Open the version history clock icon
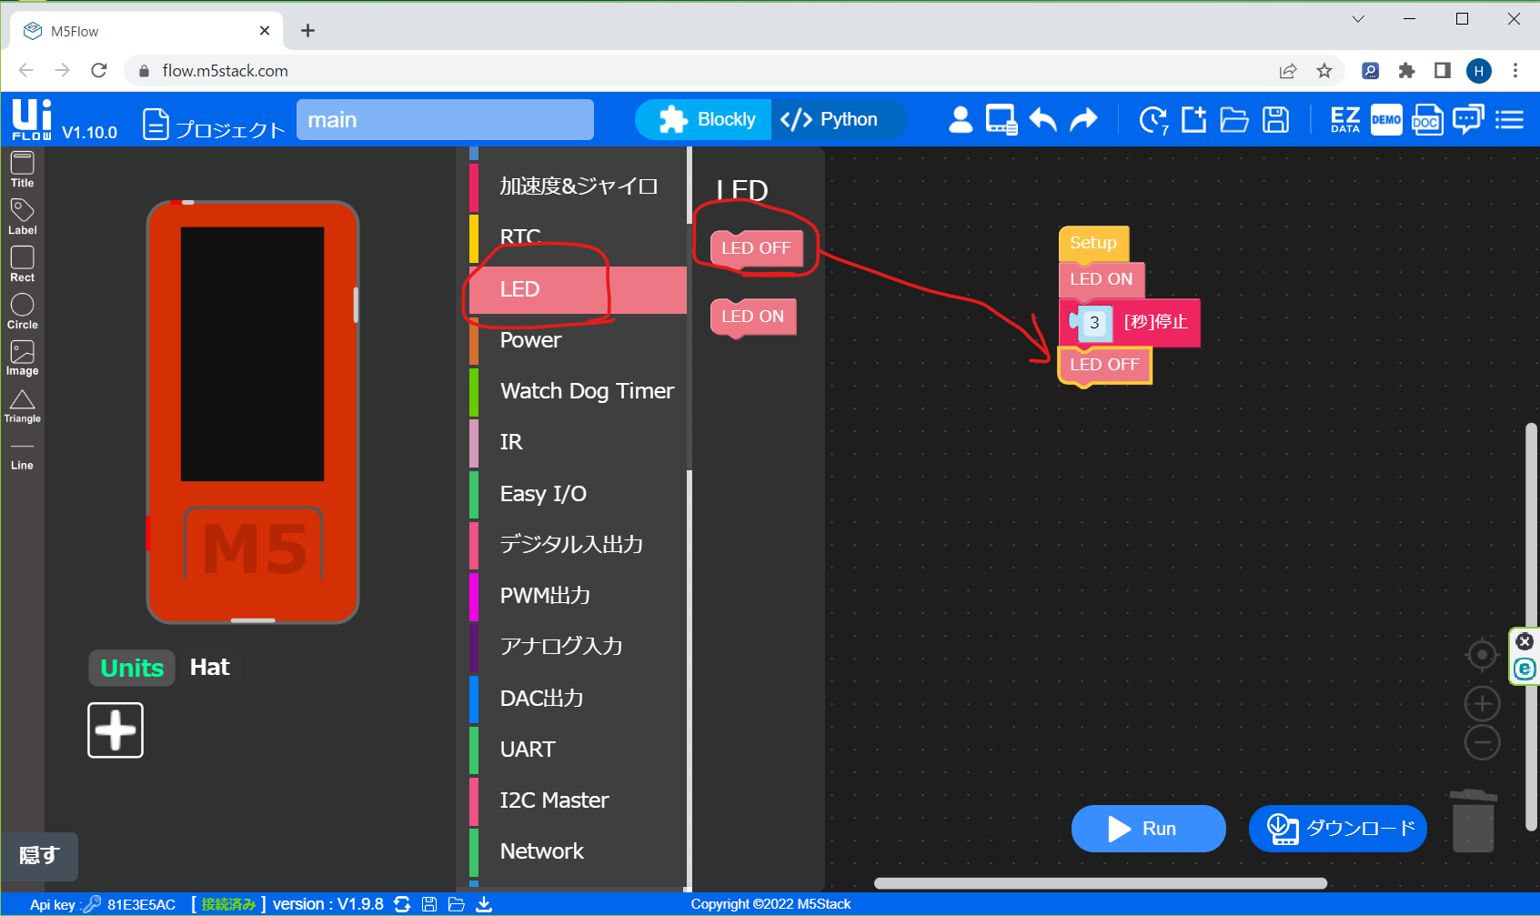The image size is (1540, 916). [x=1153, y=120]
